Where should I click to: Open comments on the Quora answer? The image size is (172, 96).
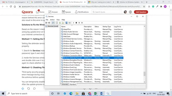(x=34, y=88)
